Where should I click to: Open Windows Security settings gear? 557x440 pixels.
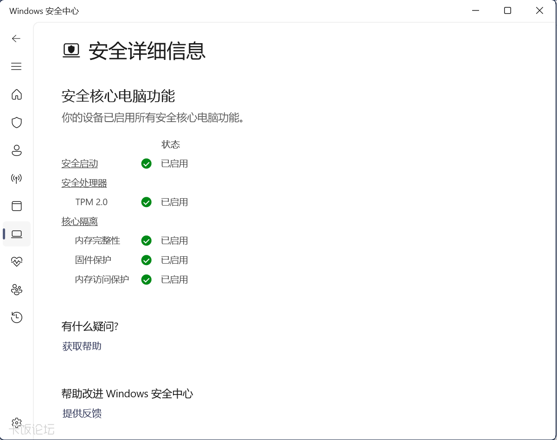tap(16, 423)
